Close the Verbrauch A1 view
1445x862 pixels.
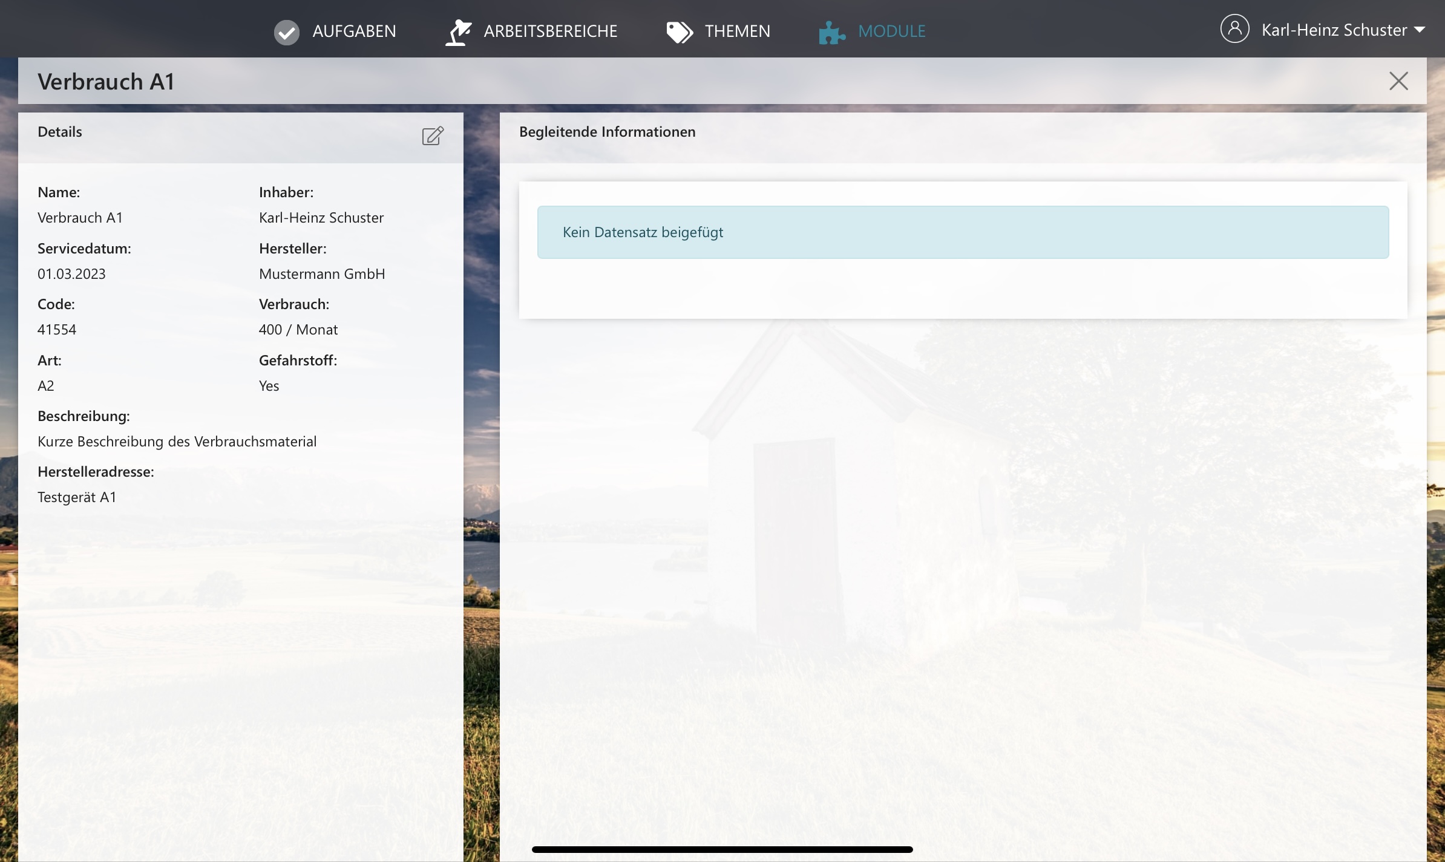pos(1398,81)
